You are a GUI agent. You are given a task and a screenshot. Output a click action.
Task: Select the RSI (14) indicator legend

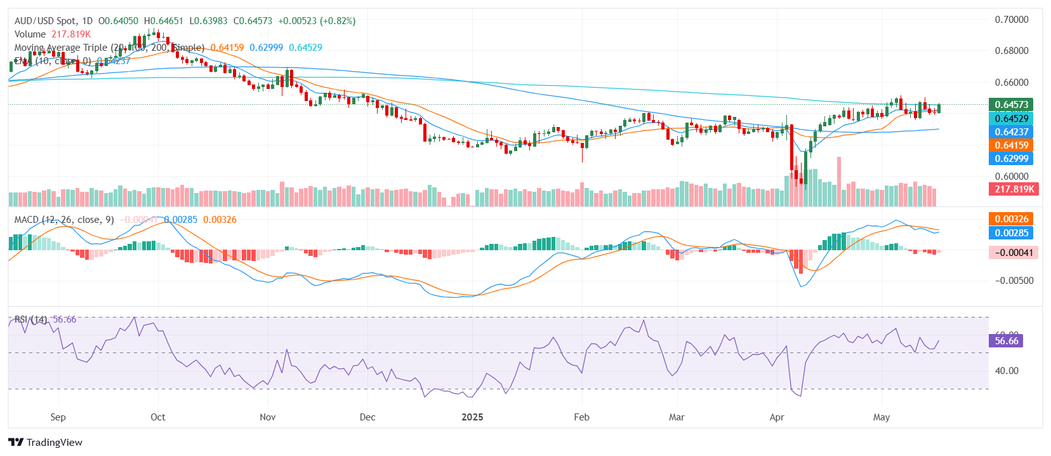coord(31,319)
